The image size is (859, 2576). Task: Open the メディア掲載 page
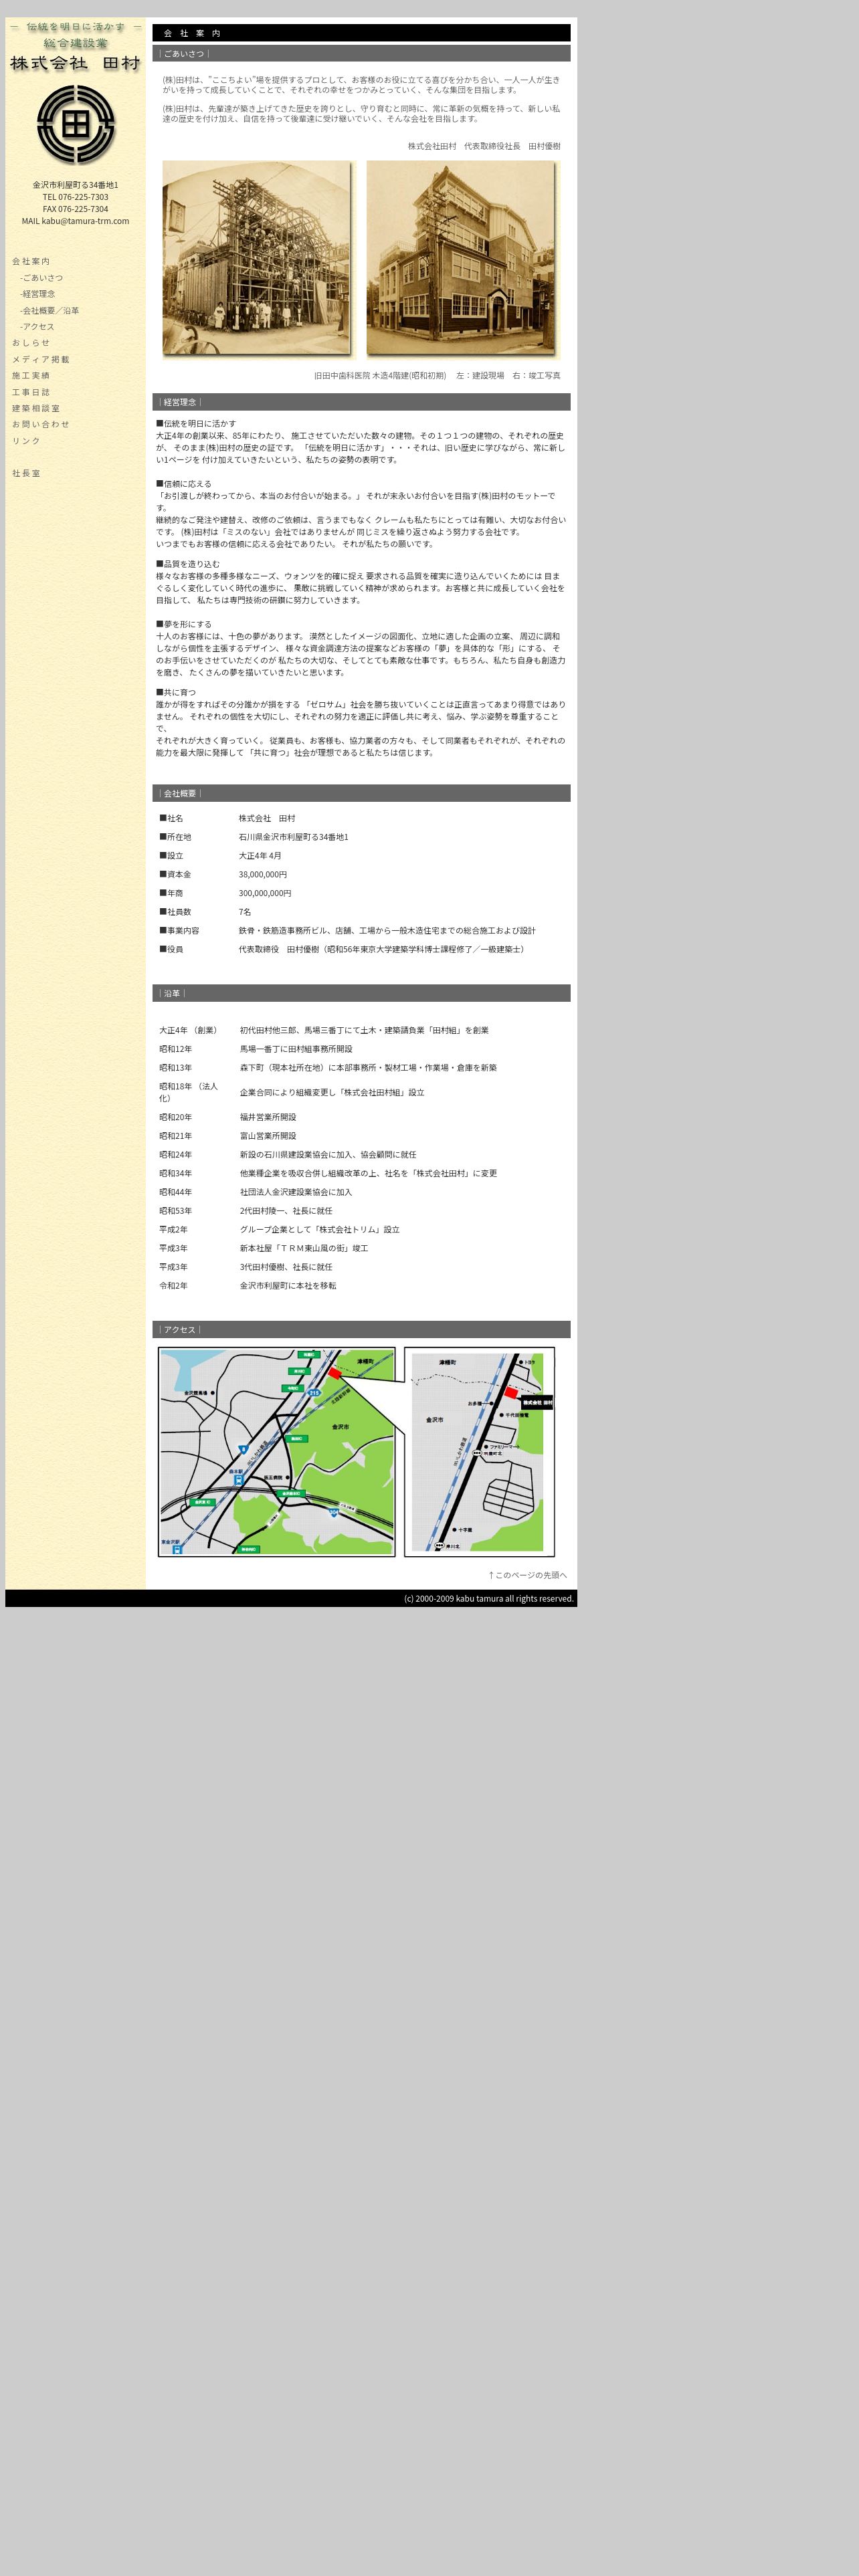pyautogui.click(x=41, y=359)
